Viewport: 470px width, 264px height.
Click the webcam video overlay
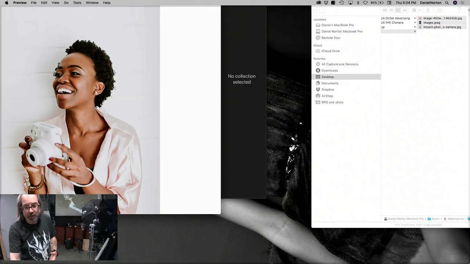(x=59, y=227)
